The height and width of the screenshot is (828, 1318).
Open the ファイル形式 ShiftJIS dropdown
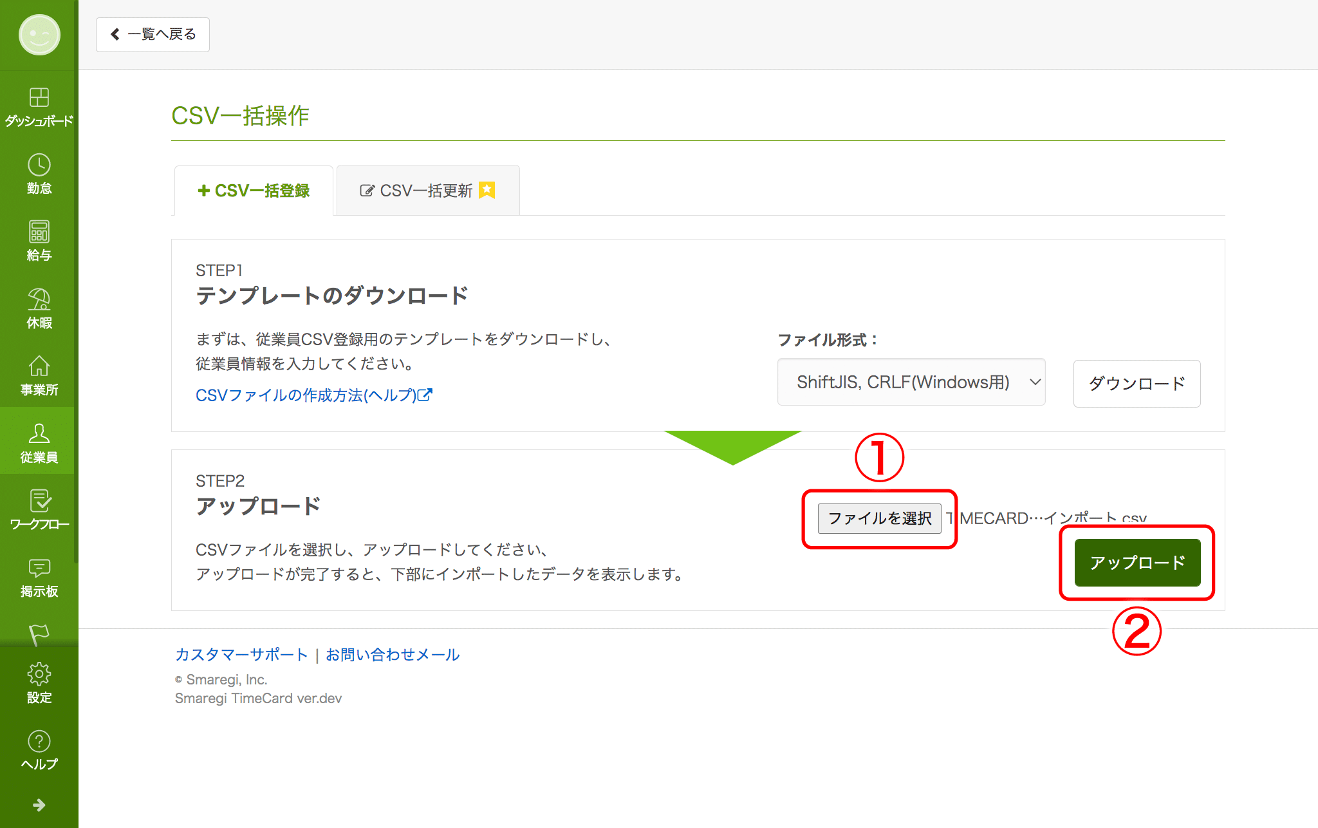point(911,382)
